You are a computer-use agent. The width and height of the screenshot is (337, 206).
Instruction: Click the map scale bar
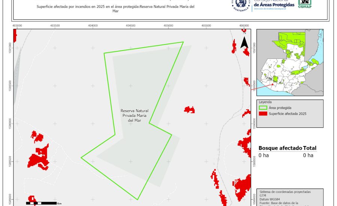pyautogui.click(x=40, y=203)
